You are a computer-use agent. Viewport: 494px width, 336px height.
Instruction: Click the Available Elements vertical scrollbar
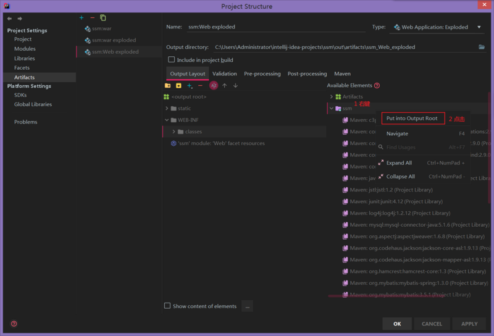pyautogui.click(x=489, y=148)
